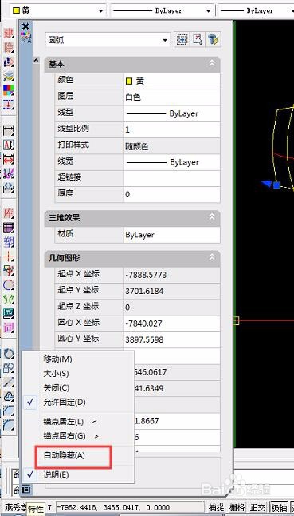Toggle 允许固定(D) checked menu item
Viewport: 294px width, 516px height.
(x=78, y=402)
